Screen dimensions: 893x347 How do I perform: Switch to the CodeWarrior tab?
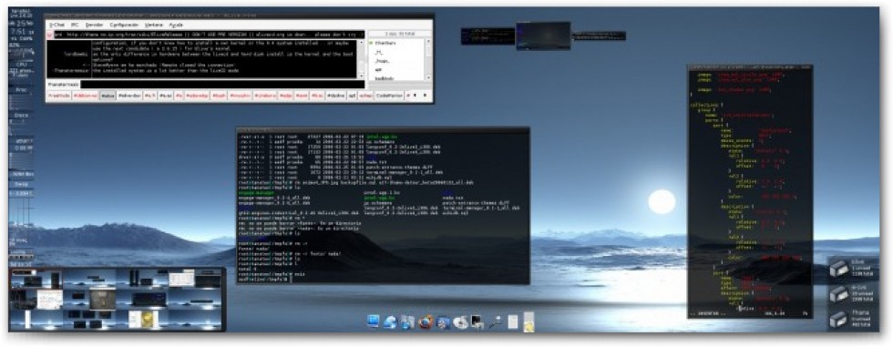[389, 96]
